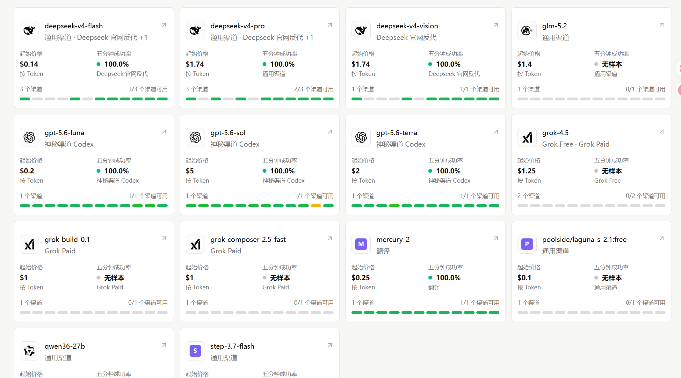Click the $1.25 starting price on grok-4.5

pyautogui.click(x=526, y=171)
